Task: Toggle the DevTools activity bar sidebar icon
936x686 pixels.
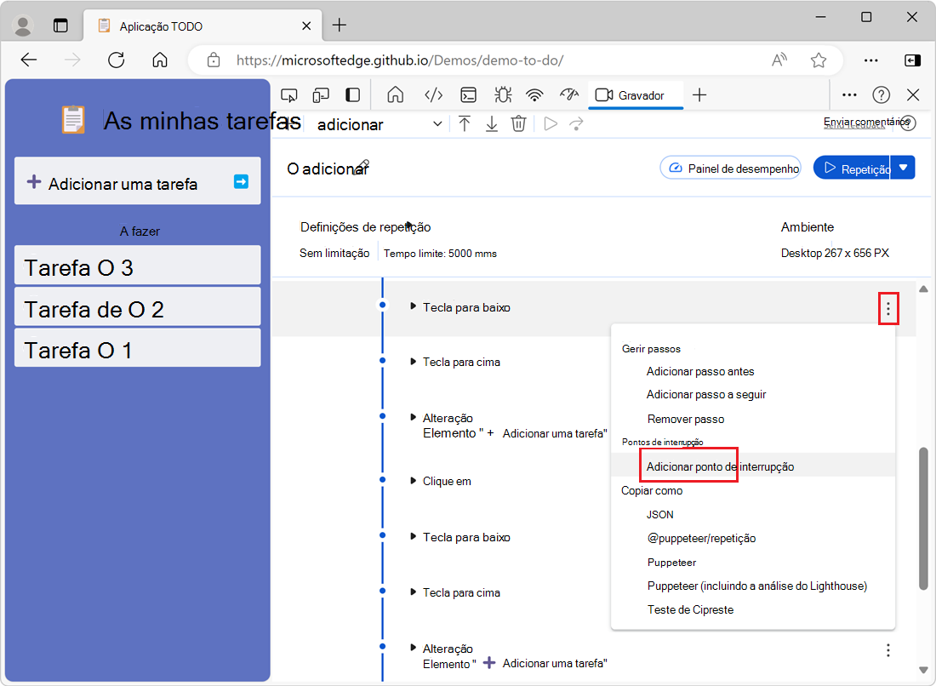Action: 352,95
